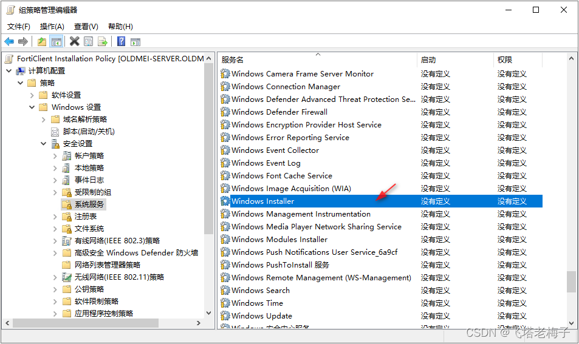Screen dimensions: 579x344
Task: Select 系统服务 in the tree
Action: [89, 204]
